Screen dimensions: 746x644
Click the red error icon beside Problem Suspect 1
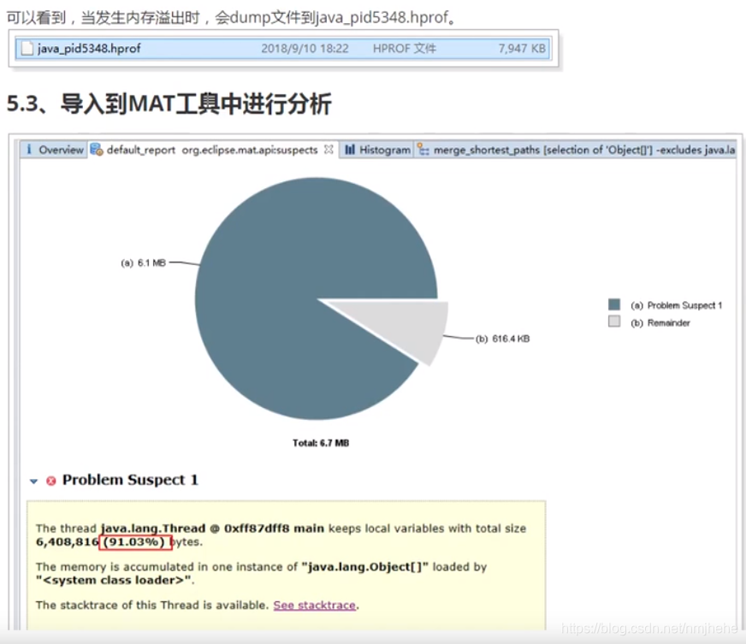51,481
